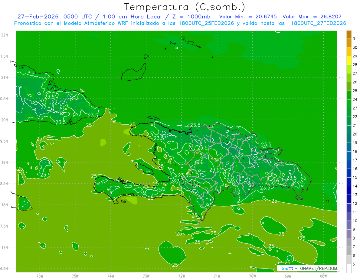The width and height of the screenshot is (363, 280).
Task: Select the "1800UTC_27FEB2026" valid-until timestamp
Action: click(318, 23)
